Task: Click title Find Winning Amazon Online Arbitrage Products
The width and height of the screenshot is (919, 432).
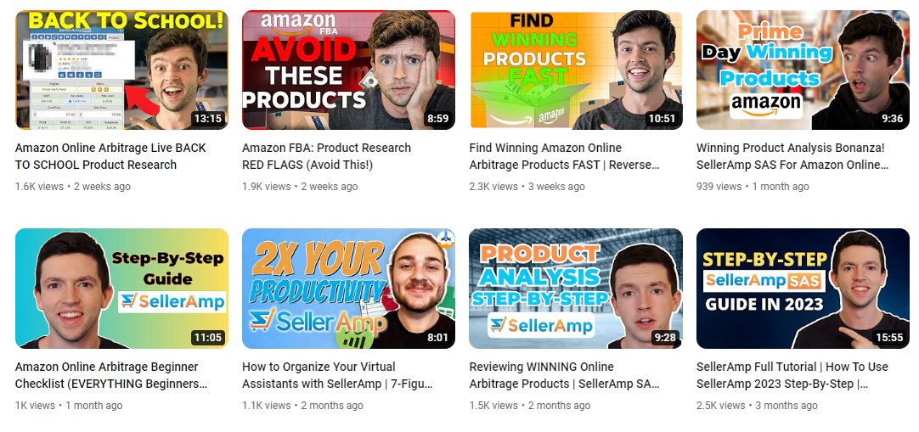Action: tap(565, 156)
